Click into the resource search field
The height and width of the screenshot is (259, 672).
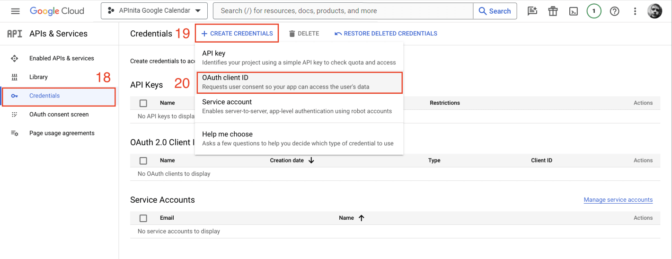coord(343,11)
